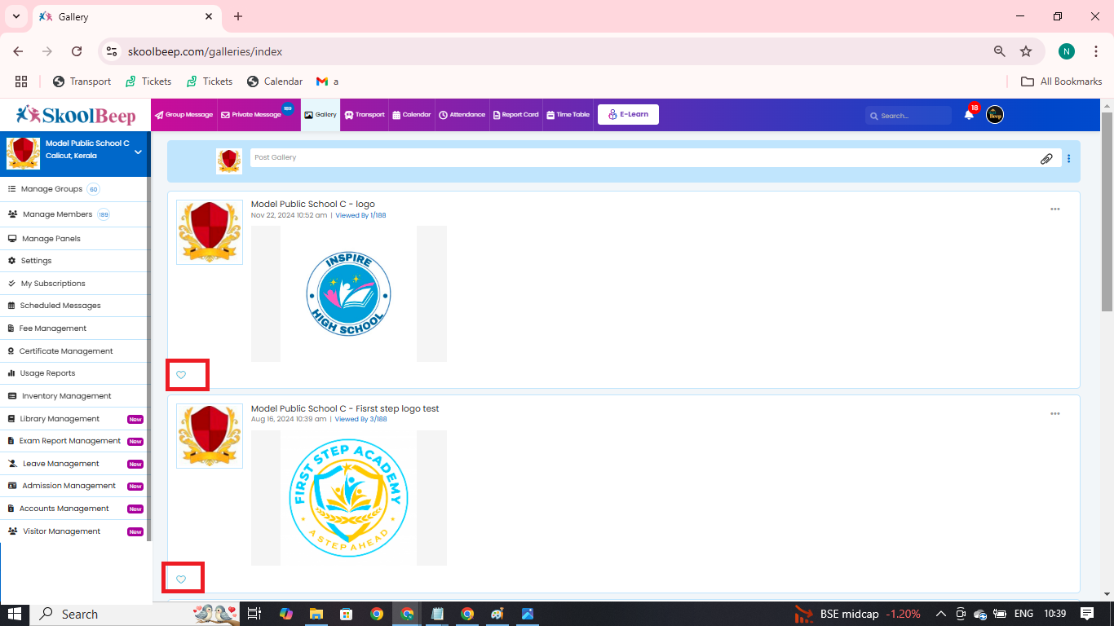Go back with the browser back arrow

pyautogui.click(x=18, y=51)
